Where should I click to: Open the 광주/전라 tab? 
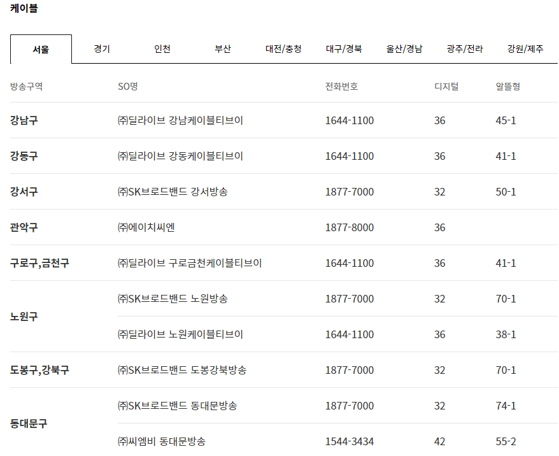click(465, 49)
